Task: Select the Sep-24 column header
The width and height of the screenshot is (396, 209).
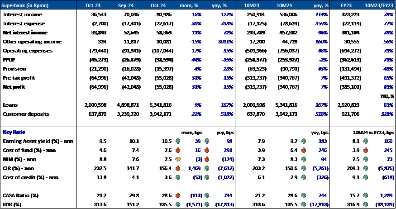Action: pyautogui.click(x=125, y=5)
